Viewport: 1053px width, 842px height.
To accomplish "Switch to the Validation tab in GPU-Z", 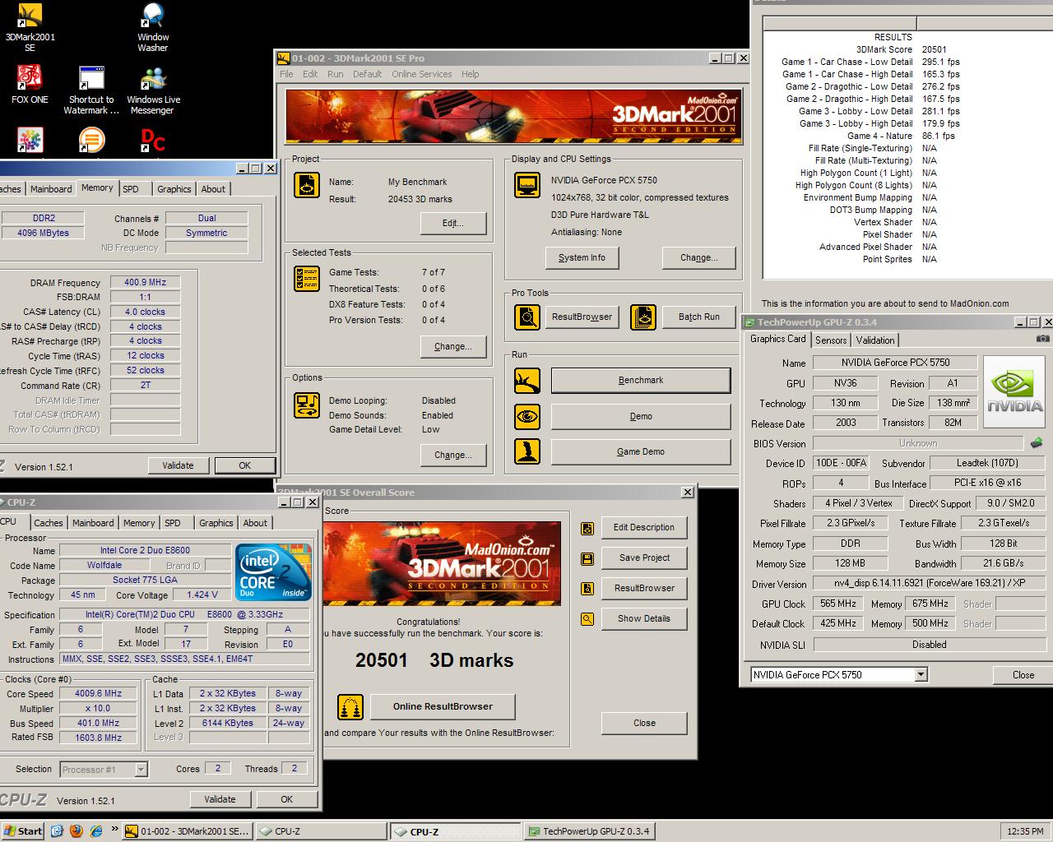I will click(875, 340).
